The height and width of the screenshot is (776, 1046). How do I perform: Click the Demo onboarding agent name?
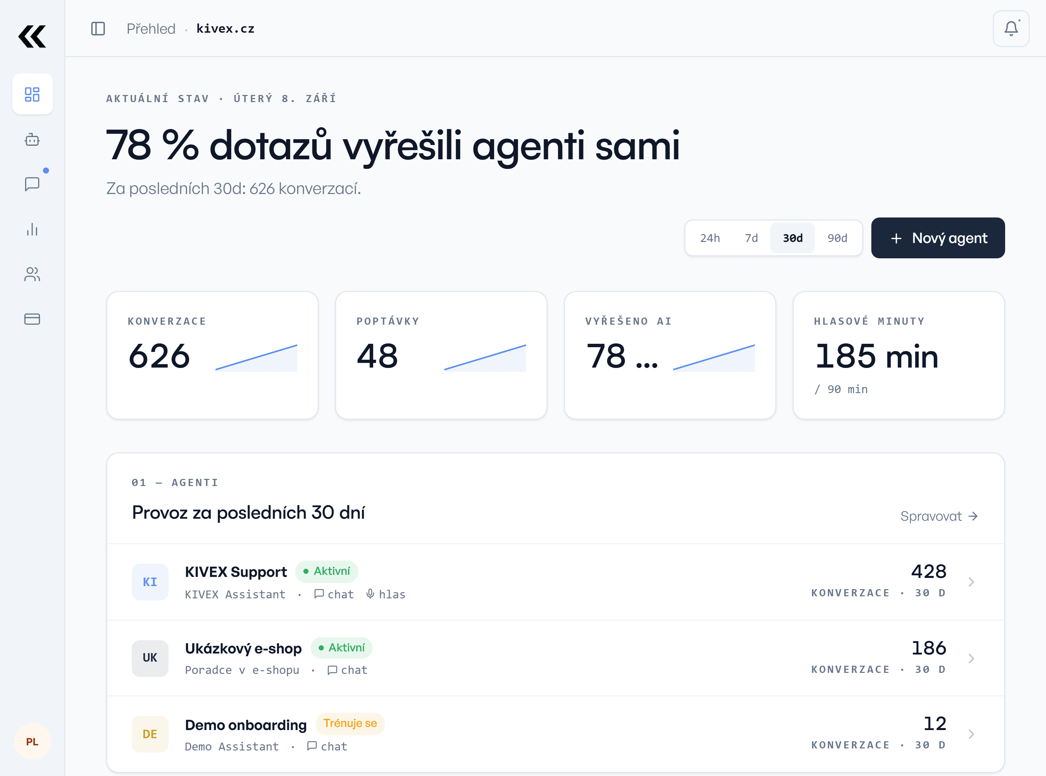tap(246, 725)
